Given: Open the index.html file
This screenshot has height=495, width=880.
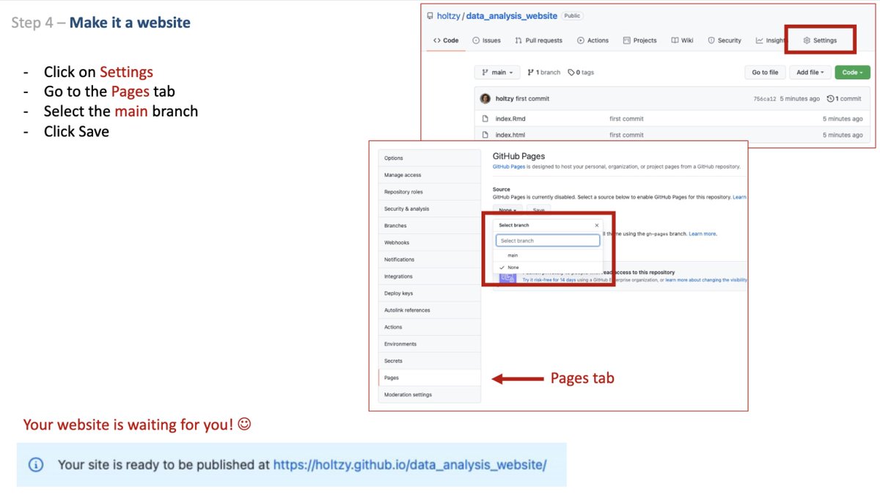Looking at the screenshot, I should pyautogui.click(x=510, y=135).
